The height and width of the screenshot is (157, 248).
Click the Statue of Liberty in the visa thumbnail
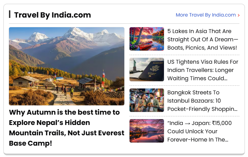click(x=135, y=64)
